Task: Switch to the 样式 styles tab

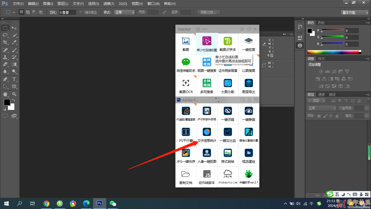Action: tap(322, 59)
